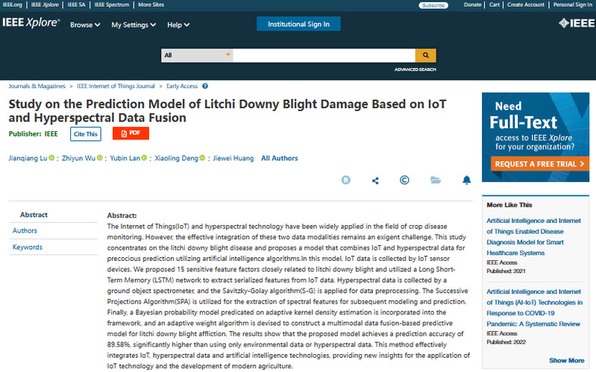Click the Institutional Sign In button

pyautogui.click(x=298, y=24)
